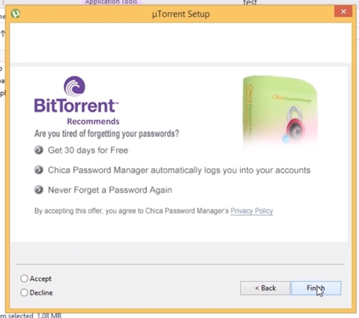
Task: Open the Privacy Policy link
Action: click(x=252, y=211)
